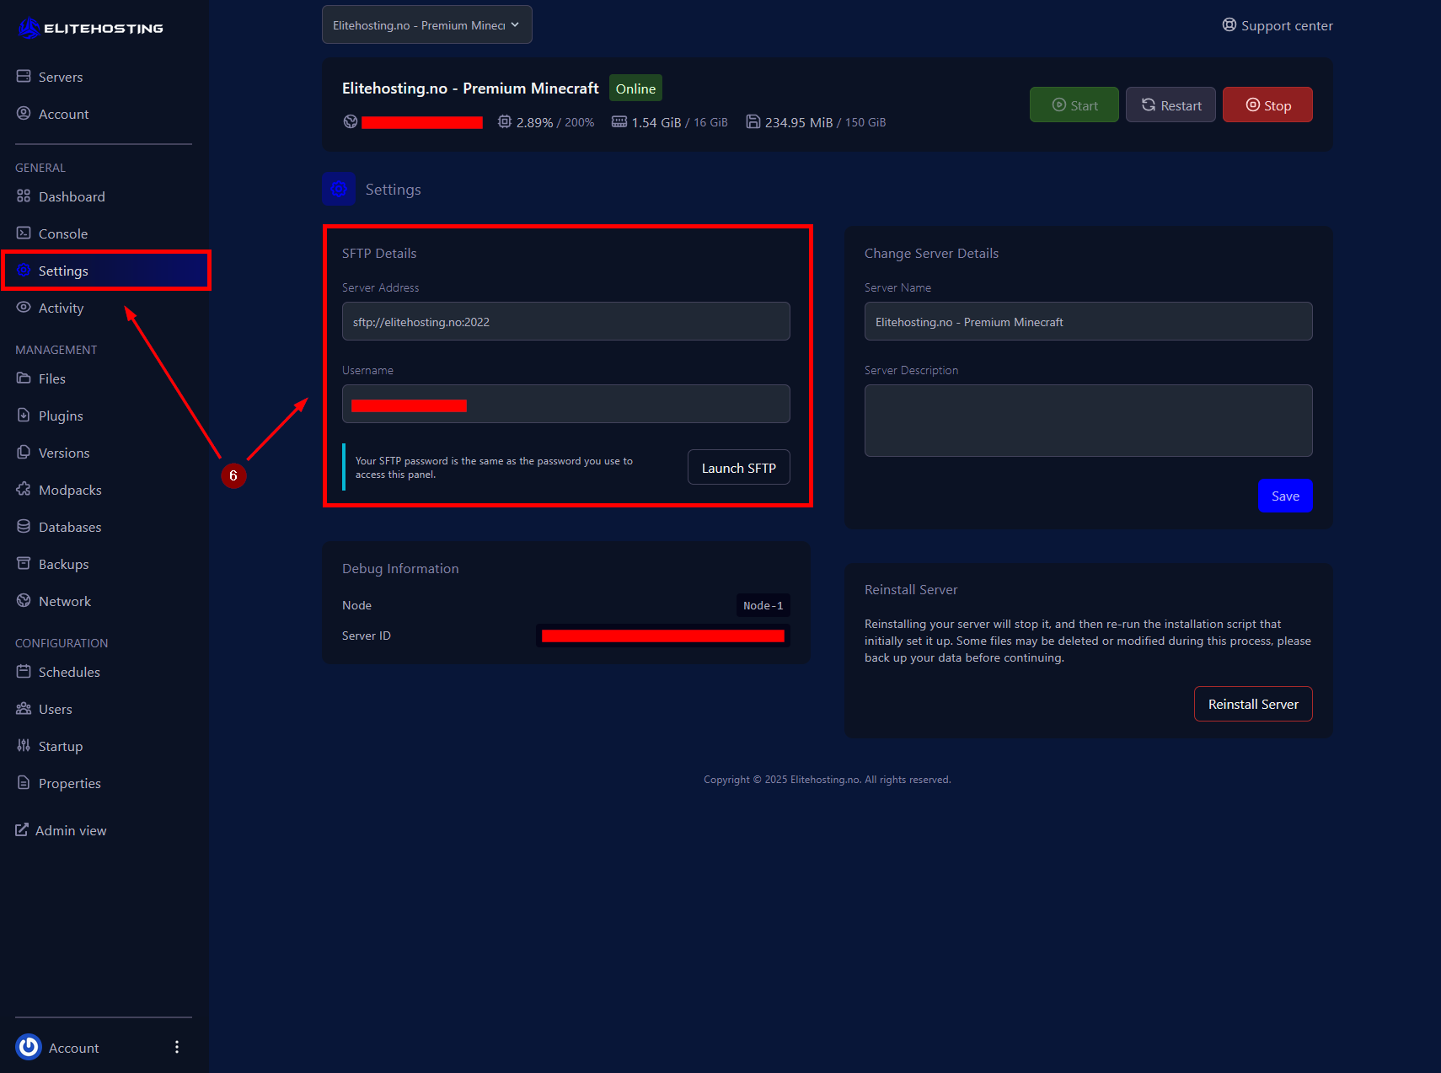Click the redacted Server ID value

pyautogui.click(x=663, y=636)
